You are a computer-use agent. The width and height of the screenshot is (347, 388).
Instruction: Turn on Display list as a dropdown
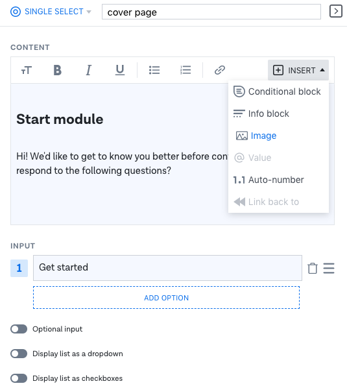click(x=19, y=354)
